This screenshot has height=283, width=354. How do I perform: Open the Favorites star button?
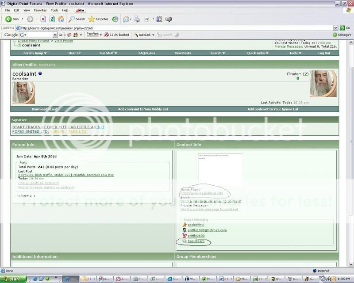click(98, 19)
